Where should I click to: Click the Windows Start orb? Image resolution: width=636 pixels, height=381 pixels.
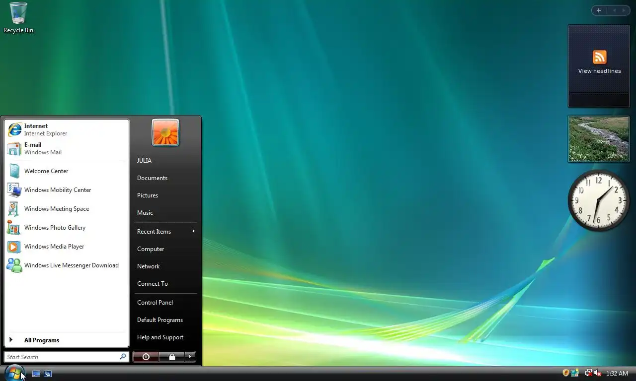click(14, 373)
